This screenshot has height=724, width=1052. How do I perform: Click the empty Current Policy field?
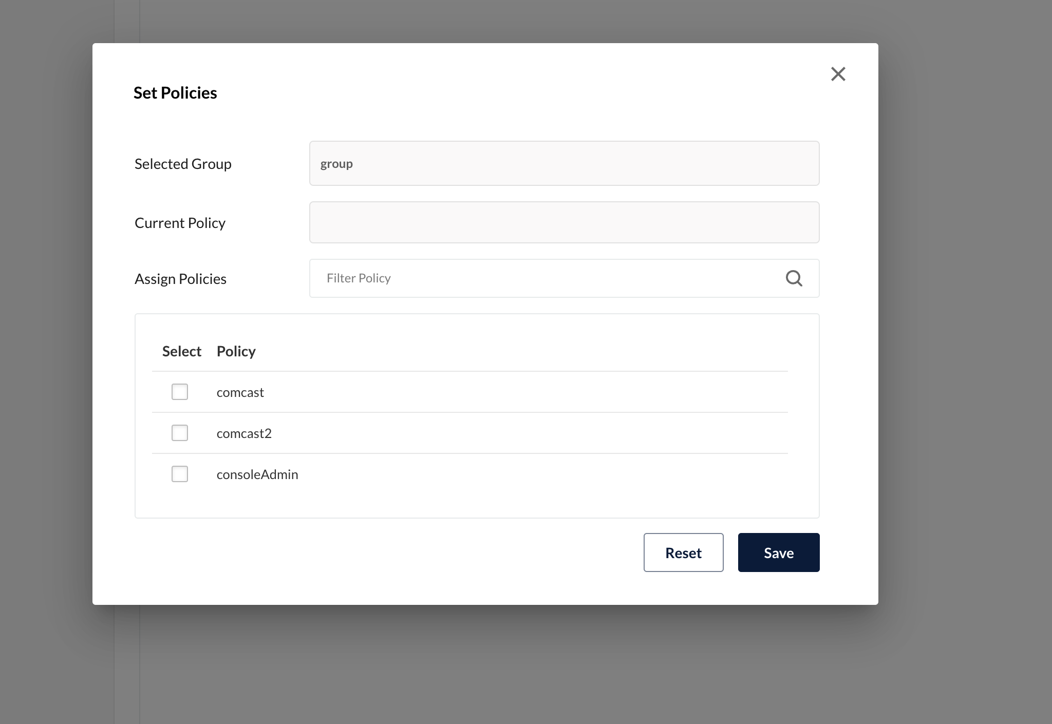coord(564,222)
